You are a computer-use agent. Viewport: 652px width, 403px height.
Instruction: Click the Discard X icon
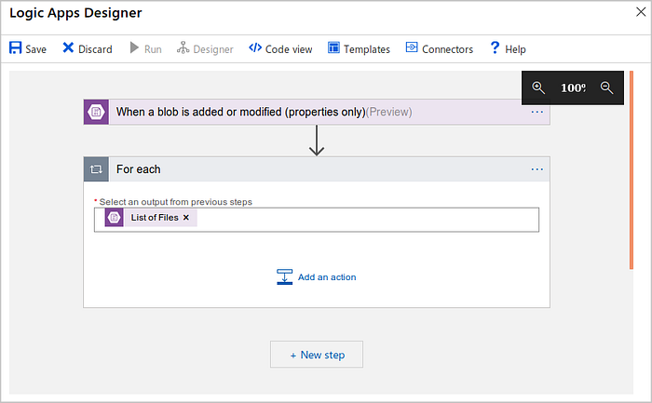point(68,47)
